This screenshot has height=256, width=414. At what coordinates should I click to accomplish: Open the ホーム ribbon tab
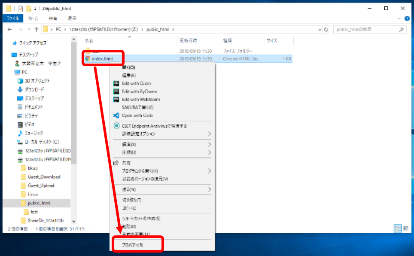[33, 18]
